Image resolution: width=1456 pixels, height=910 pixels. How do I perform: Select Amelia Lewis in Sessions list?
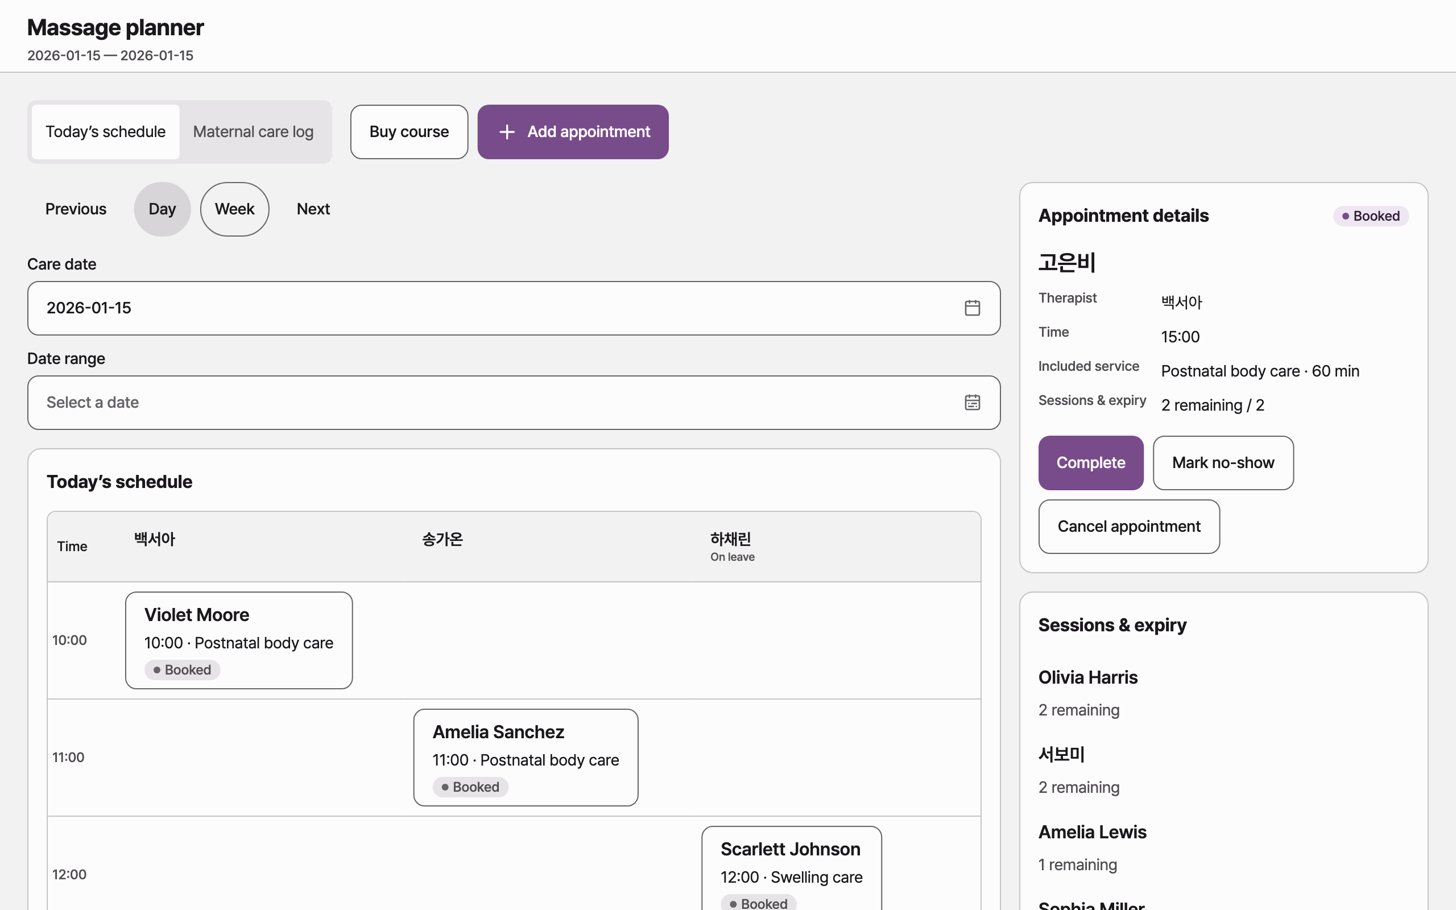click(1092, 832)
